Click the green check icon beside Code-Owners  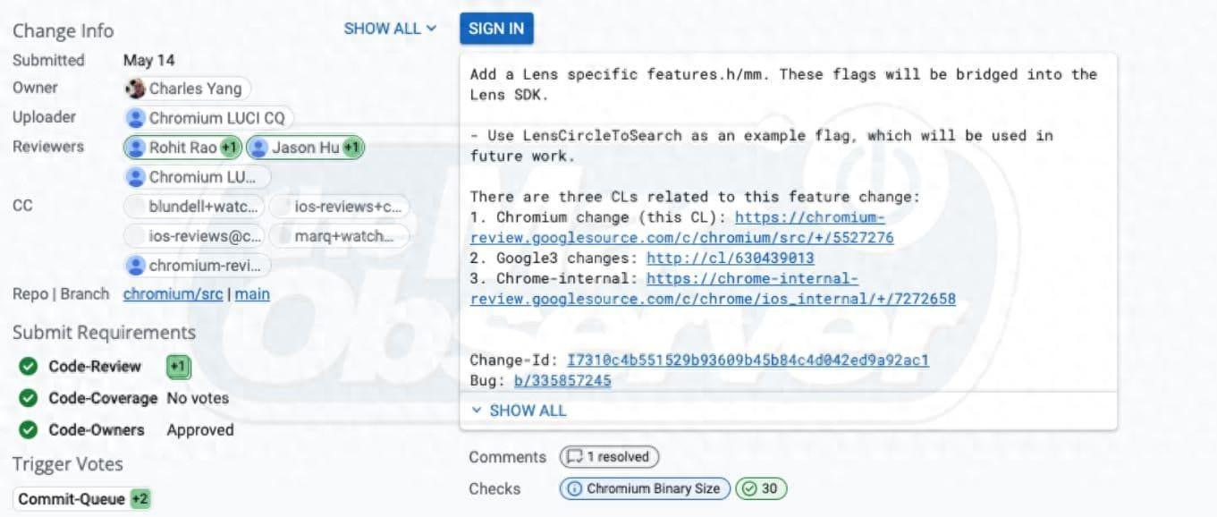click(29, 430)
